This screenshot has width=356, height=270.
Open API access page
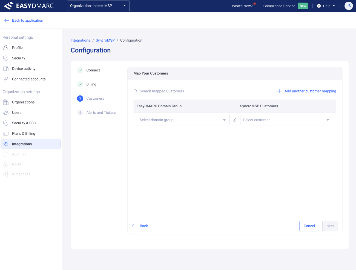click(x=21, y=174)
